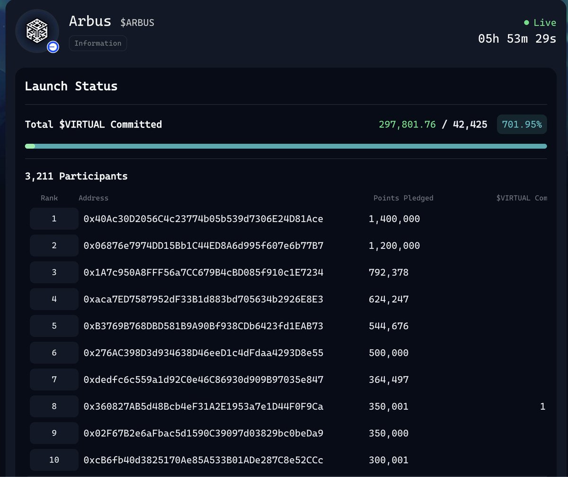568x477 pixels.
Task: Click the 300,001 points pledged value
Action: 389,460
